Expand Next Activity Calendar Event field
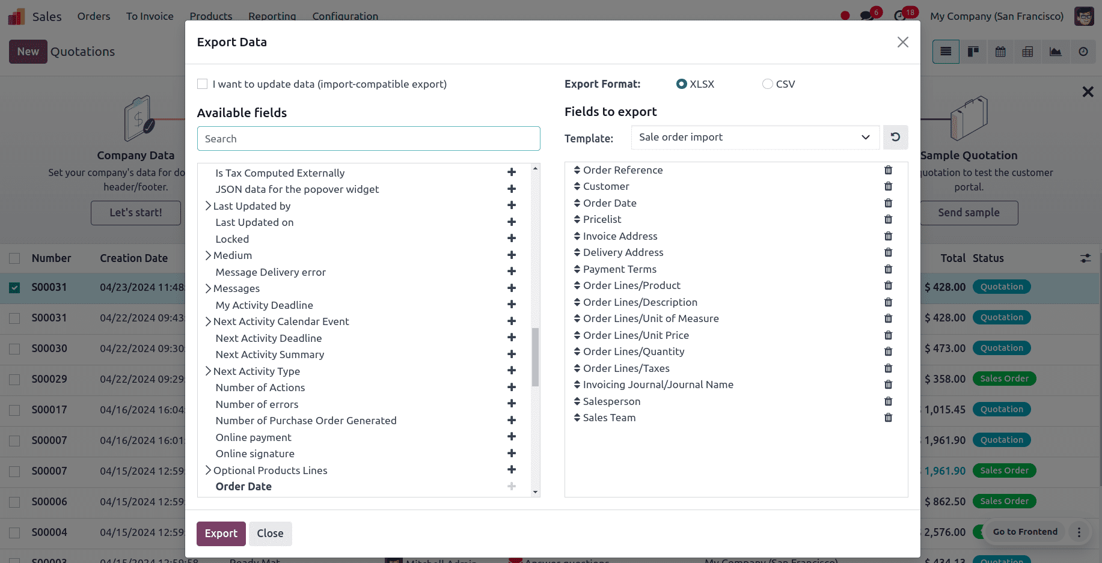This screenshot has width=1102, height=563. [x=208, y=321]
